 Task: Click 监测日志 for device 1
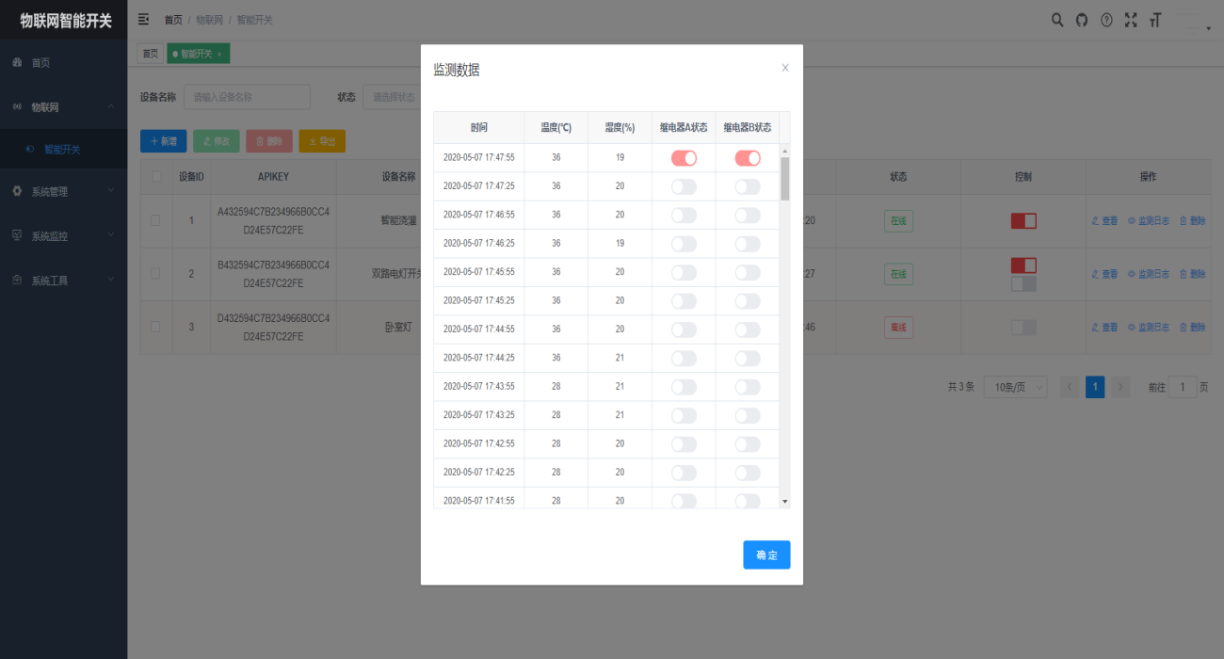[x=1149, y=221]
